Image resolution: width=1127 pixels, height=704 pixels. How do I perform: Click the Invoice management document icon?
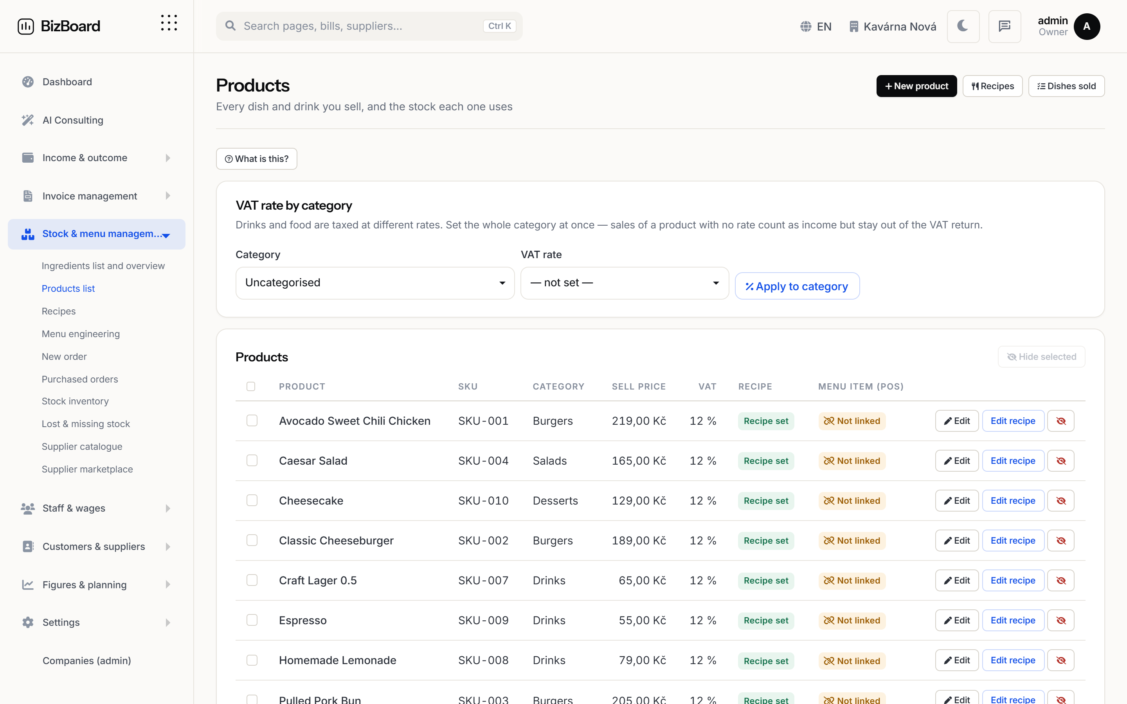coord(28,196)
